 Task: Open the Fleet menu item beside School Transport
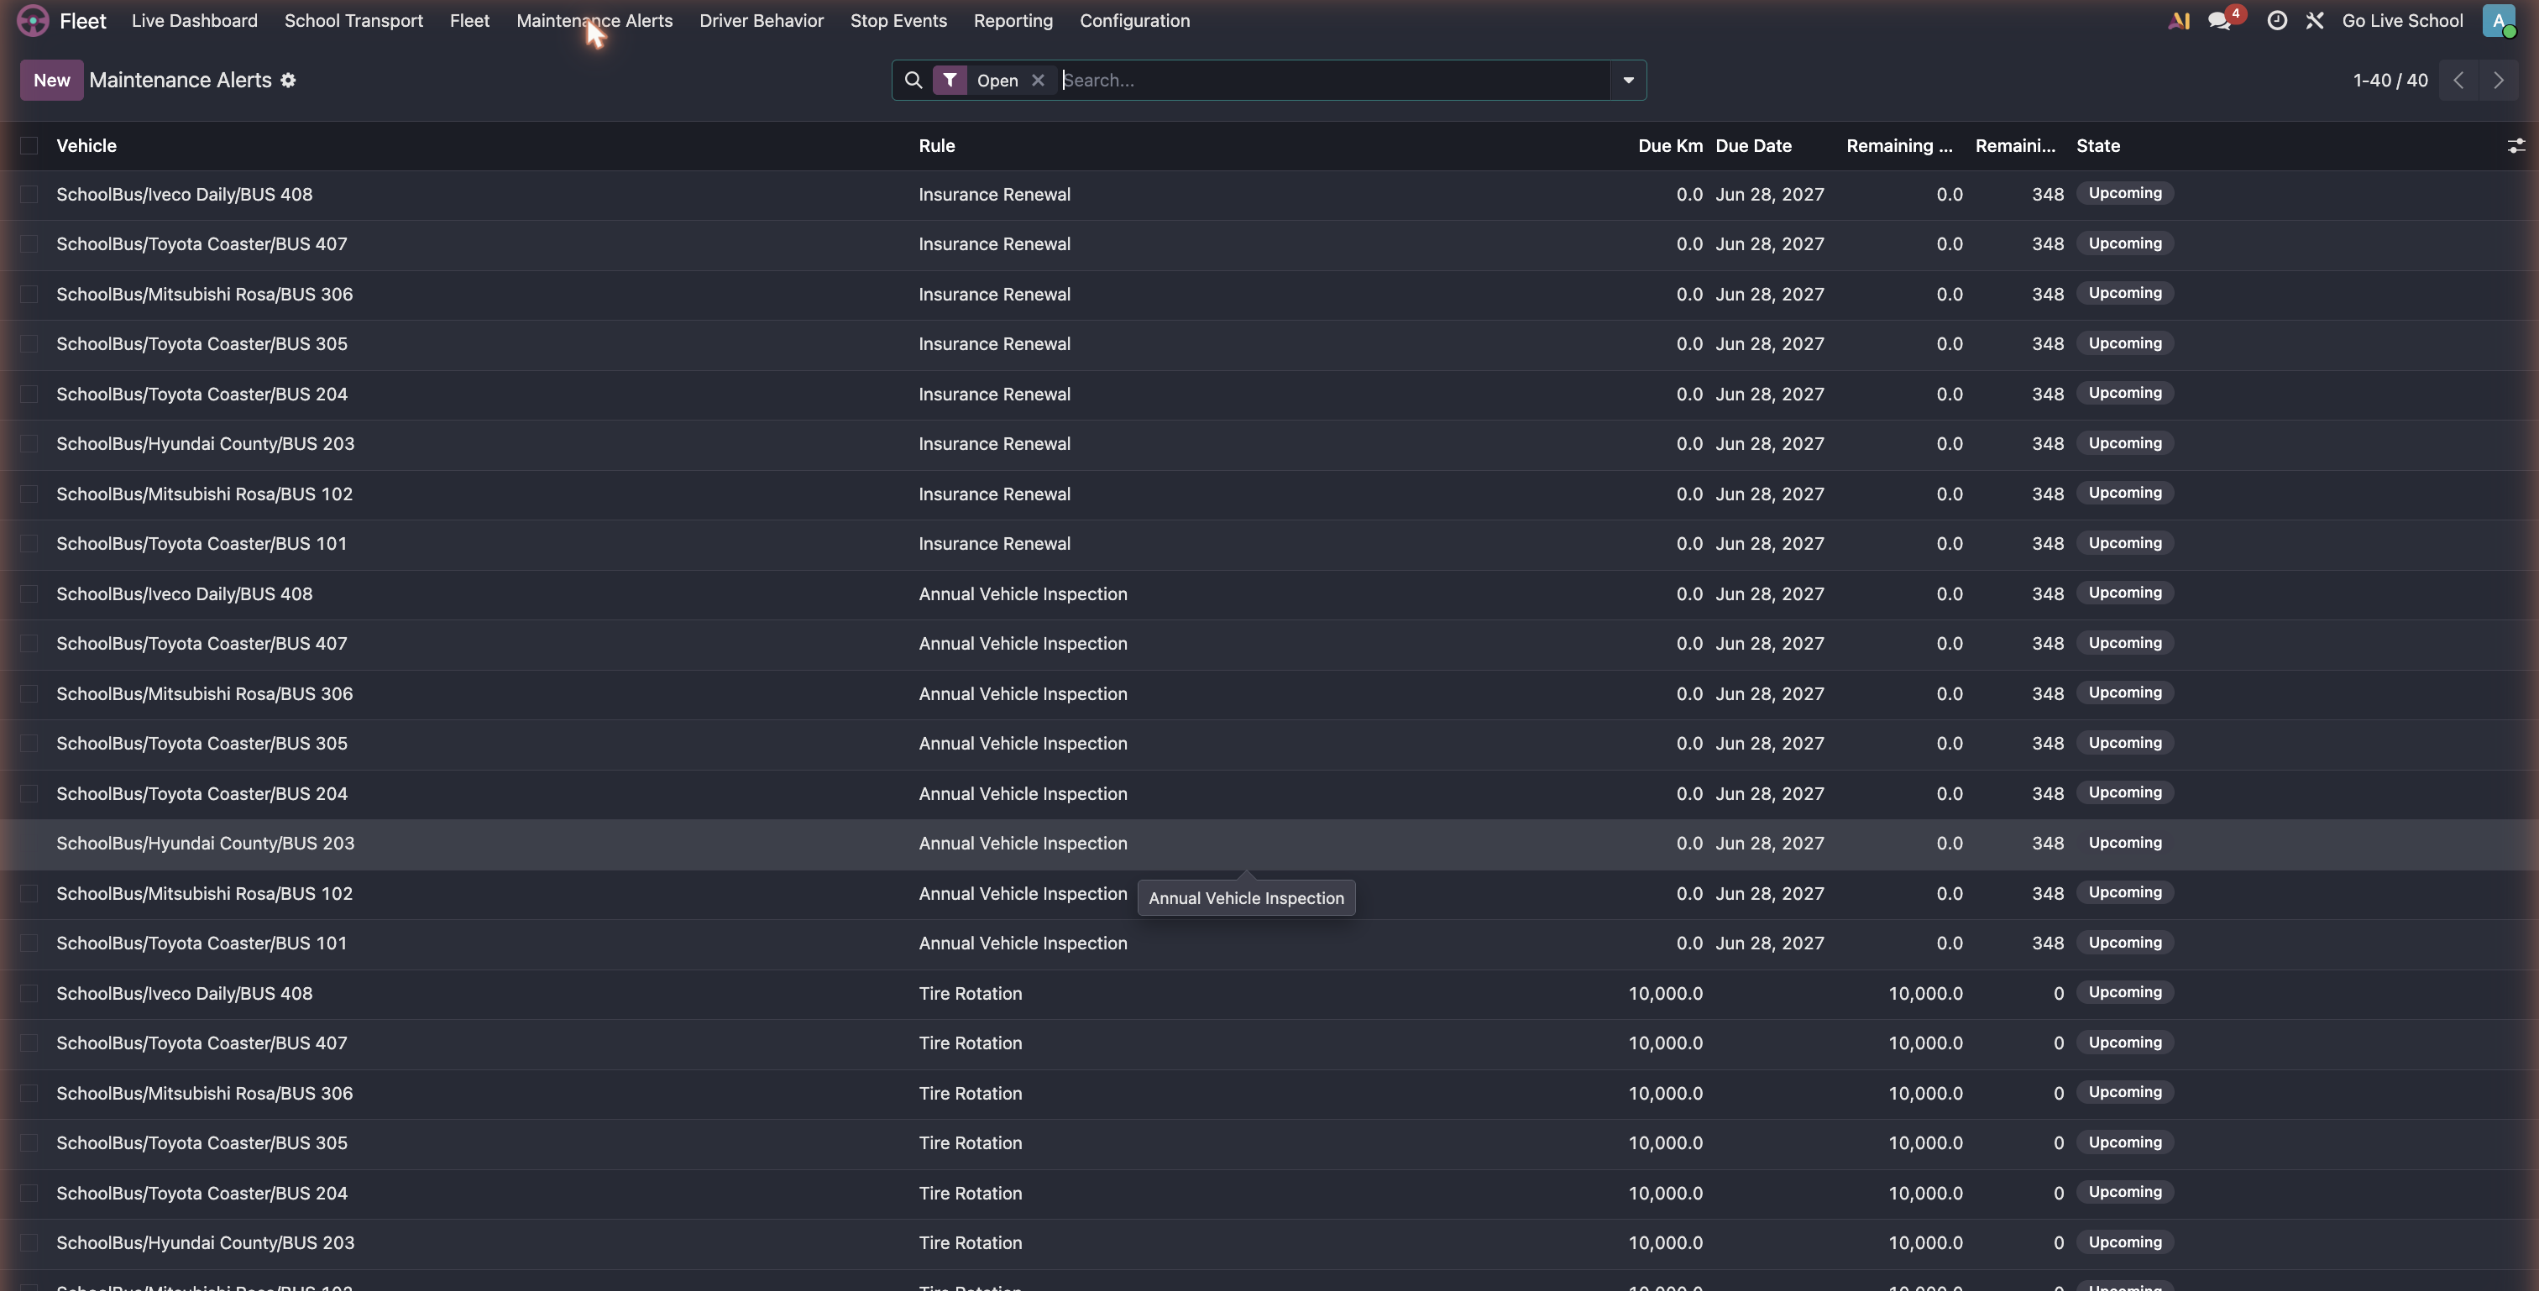(x=469, y=21)
